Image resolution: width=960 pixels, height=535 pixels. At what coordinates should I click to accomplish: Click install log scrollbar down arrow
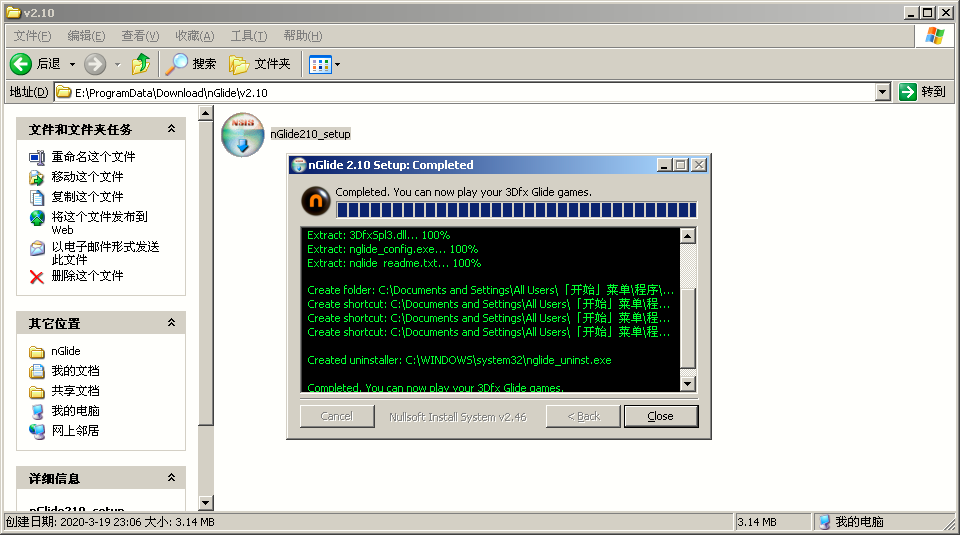point(687,384)
